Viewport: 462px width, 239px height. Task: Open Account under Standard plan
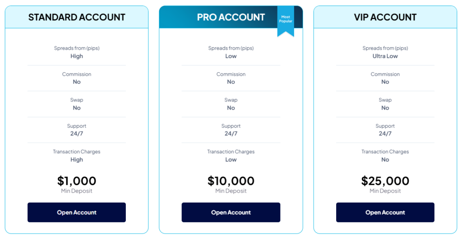tap(77, 212)
